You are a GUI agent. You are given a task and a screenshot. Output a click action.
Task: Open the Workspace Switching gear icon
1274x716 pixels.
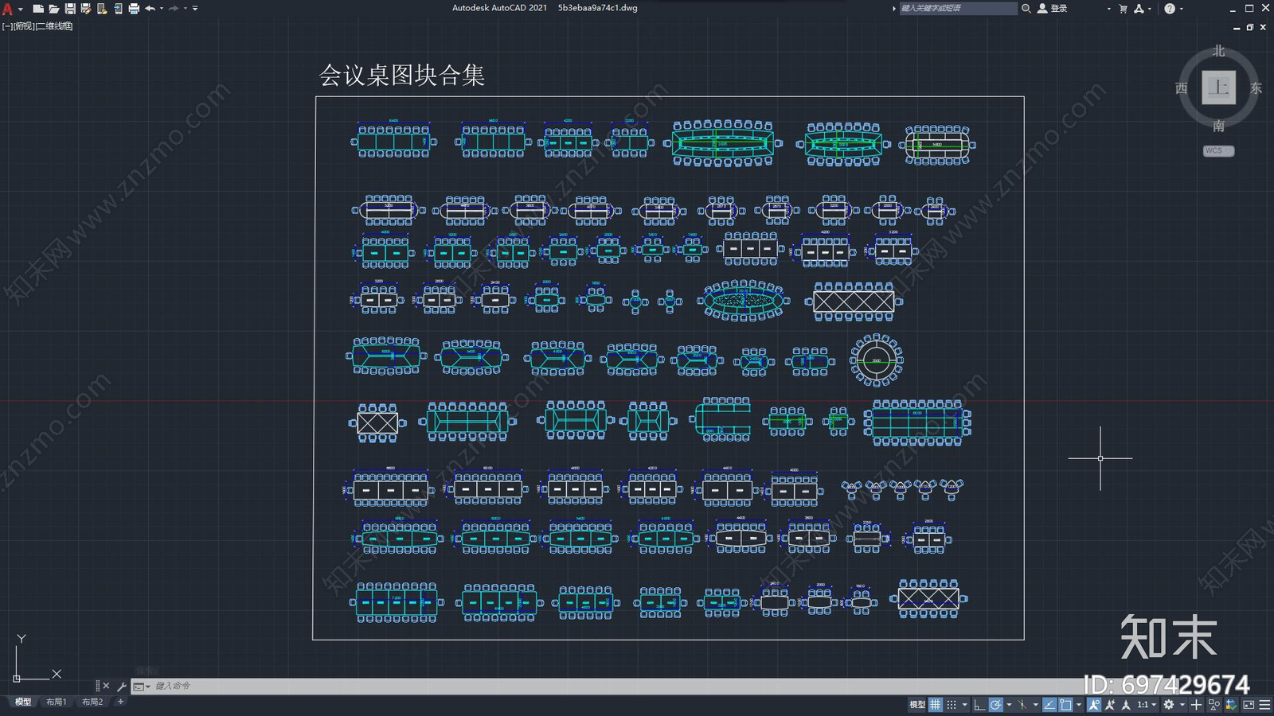pos(1168,704)
